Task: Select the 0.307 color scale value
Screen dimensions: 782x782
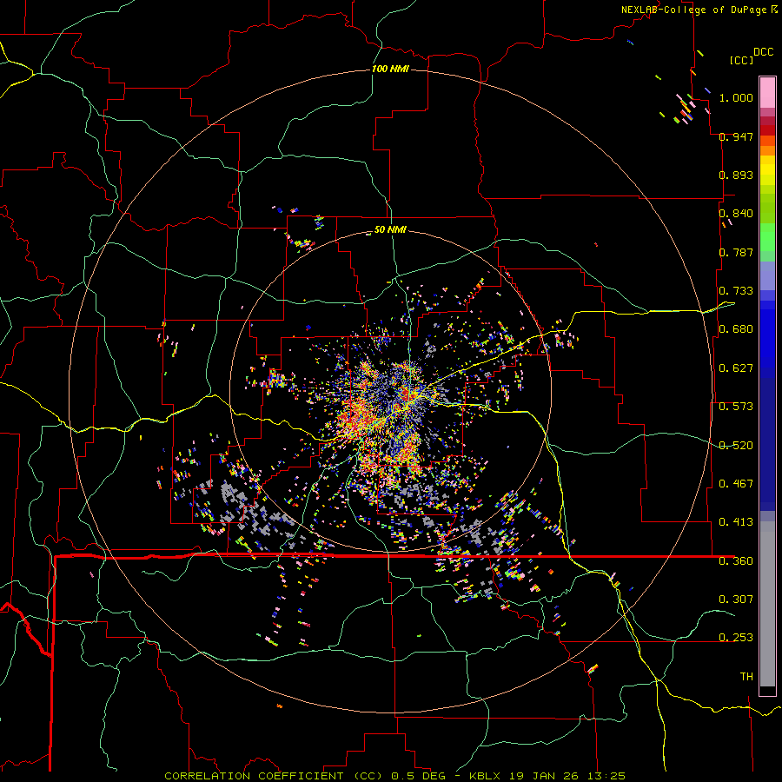Action: pyautogui.click(x=736, y=600)
